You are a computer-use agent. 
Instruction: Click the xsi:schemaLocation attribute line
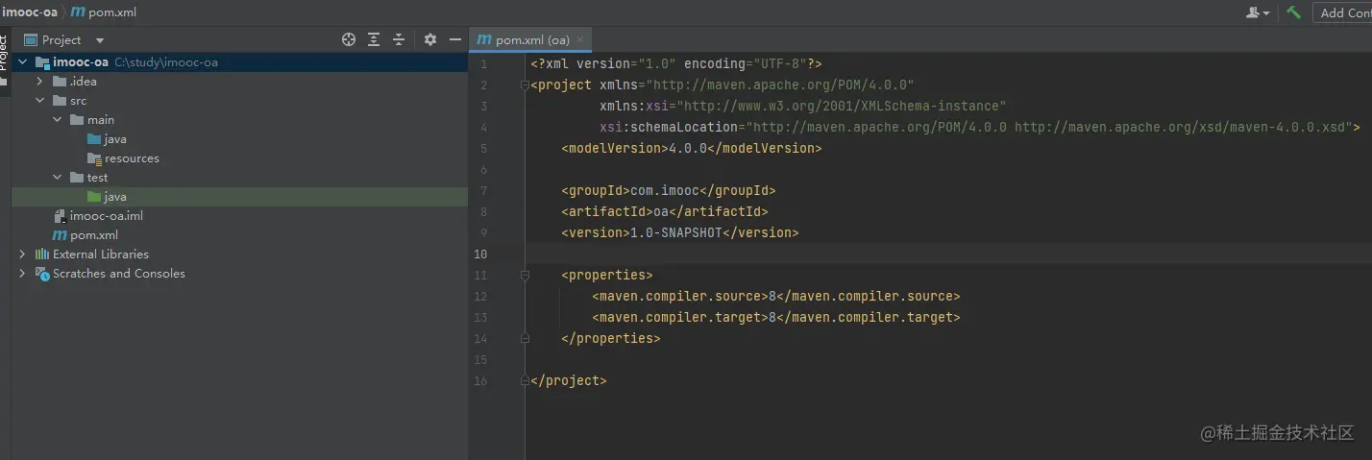tap(980, 127)
